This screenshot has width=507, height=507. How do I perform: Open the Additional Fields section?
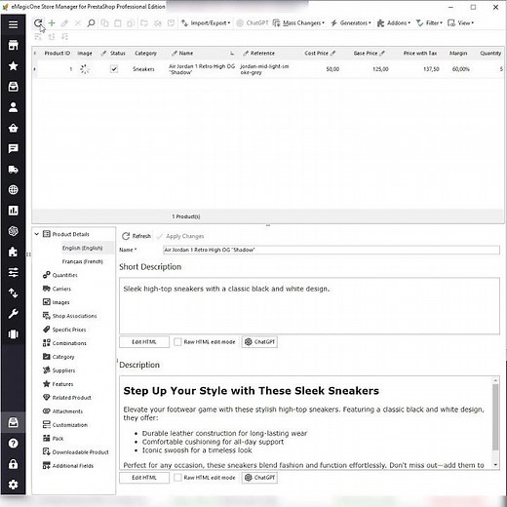pyautogui.click(x=68, y=466)
